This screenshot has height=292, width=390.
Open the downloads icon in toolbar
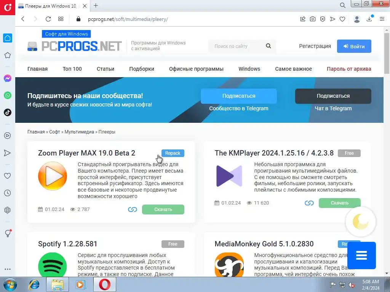(369, 19)
